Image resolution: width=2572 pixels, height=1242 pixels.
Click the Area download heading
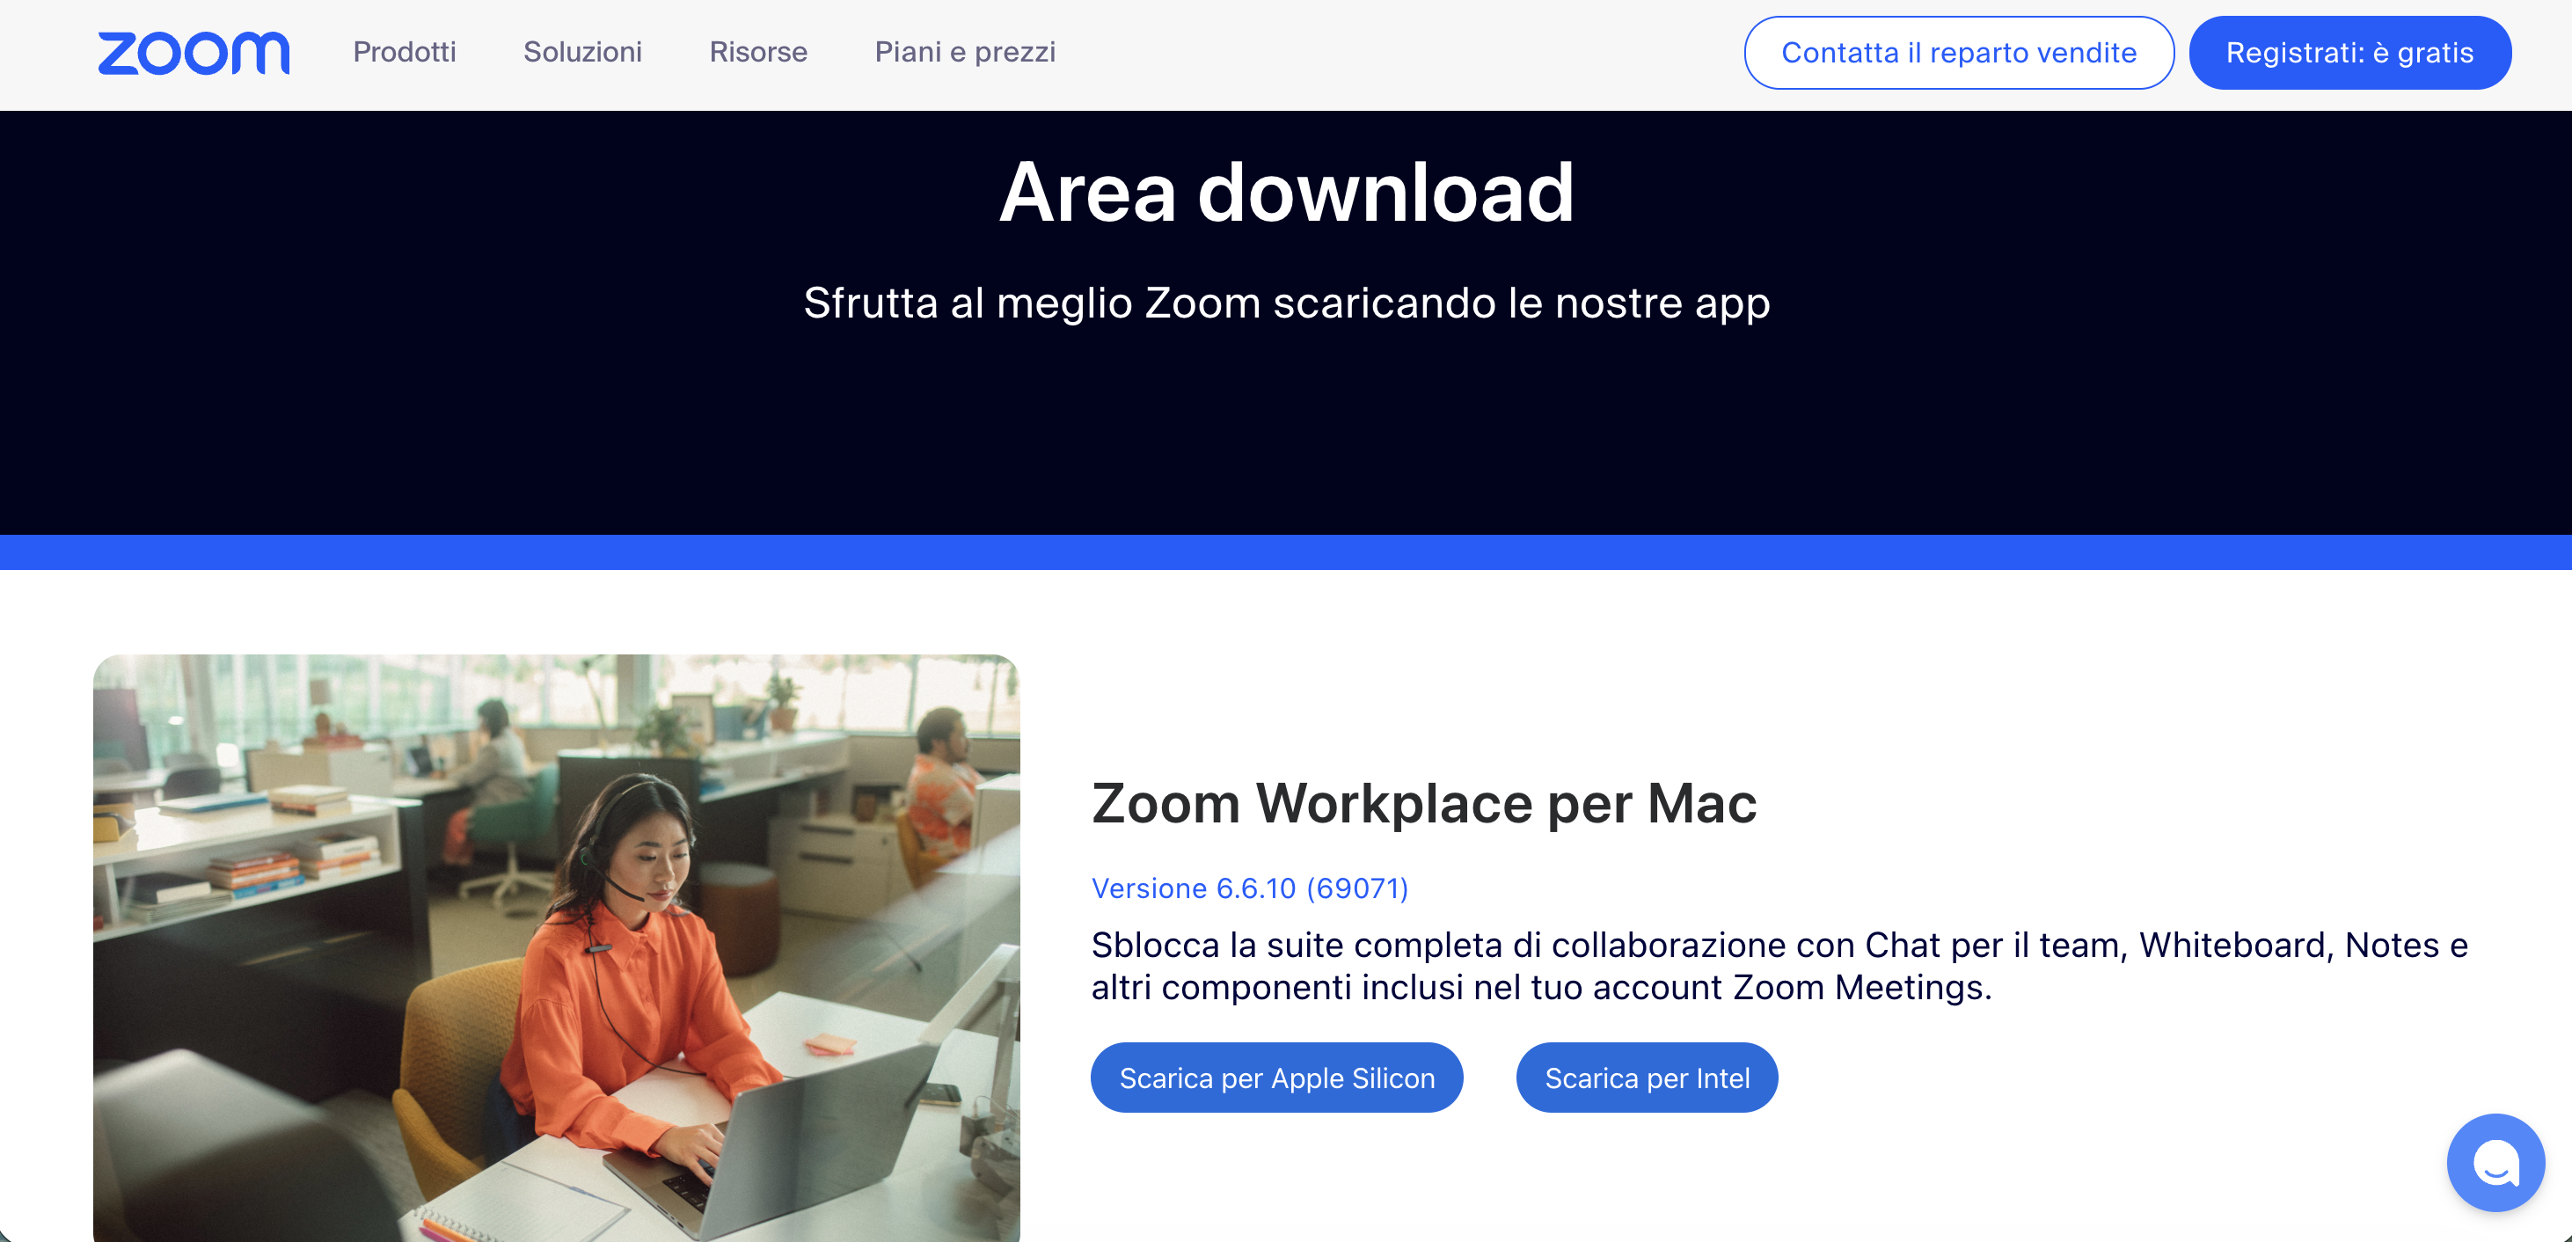point(1286,193)
